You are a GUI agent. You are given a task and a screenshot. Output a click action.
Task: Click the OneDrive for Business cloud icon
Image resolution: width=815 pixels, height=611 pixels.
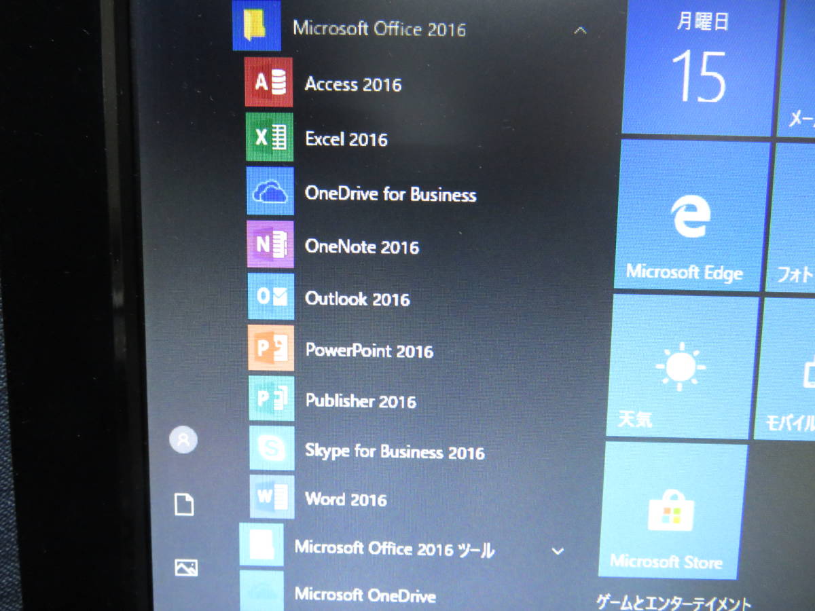[x=270, y=191]
